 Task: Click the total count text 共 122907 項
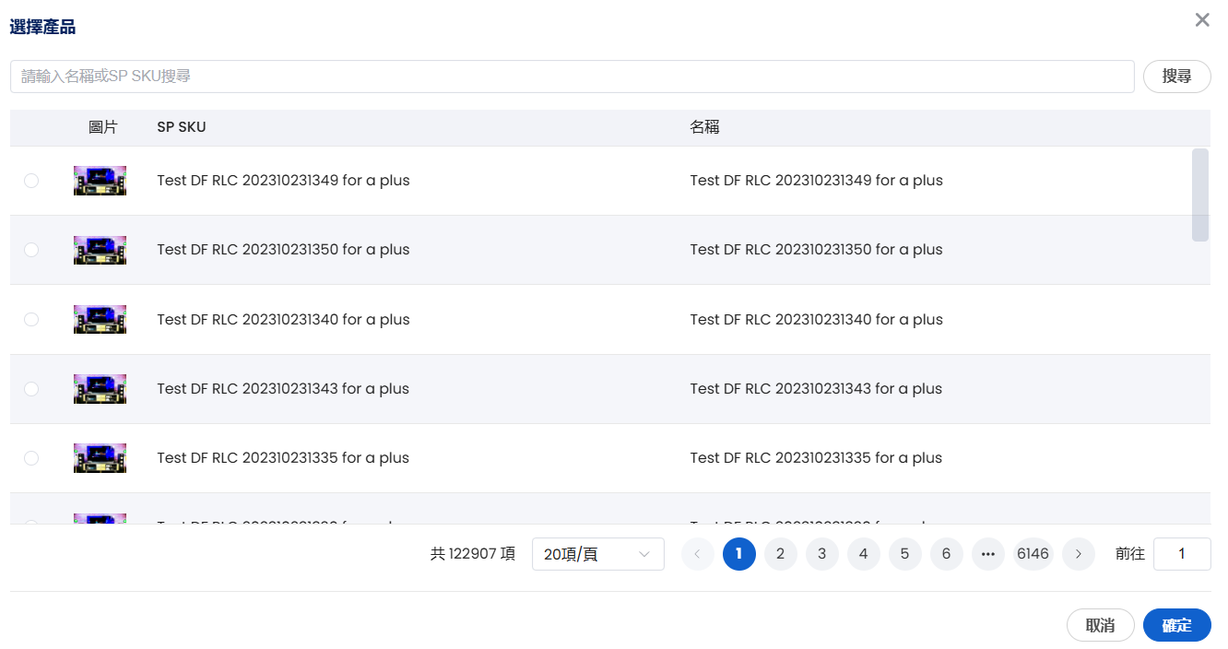tap(473, 554)
